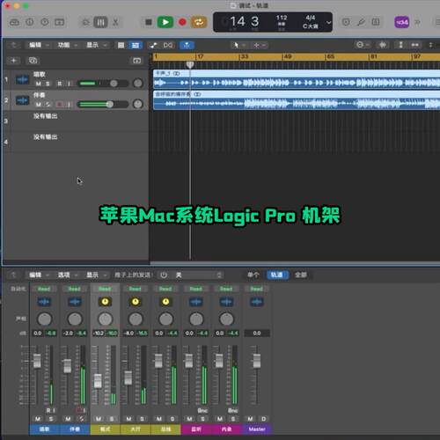
Task: Open Read automation menu on 唱歌 channel
Action: tap(44, 289)
